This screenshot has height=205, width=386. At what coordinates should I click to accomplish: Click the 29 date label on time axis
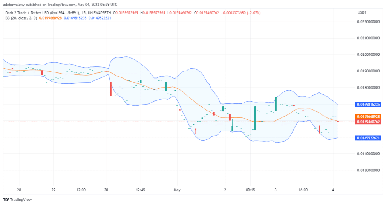click(x=54, y=190)
